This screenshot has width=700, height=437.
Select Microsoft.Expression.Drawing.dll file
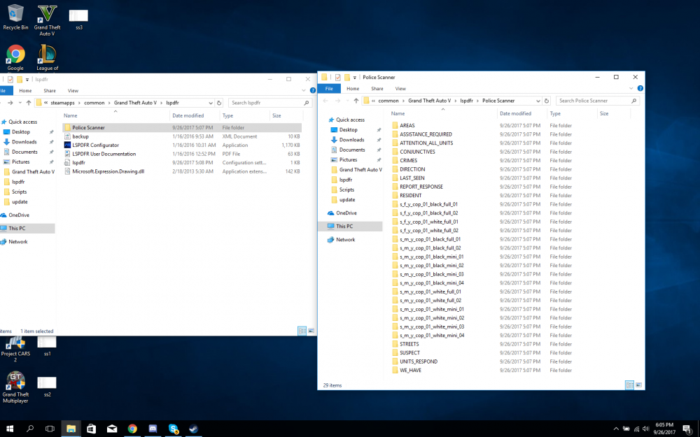click(x=108, y=171)
